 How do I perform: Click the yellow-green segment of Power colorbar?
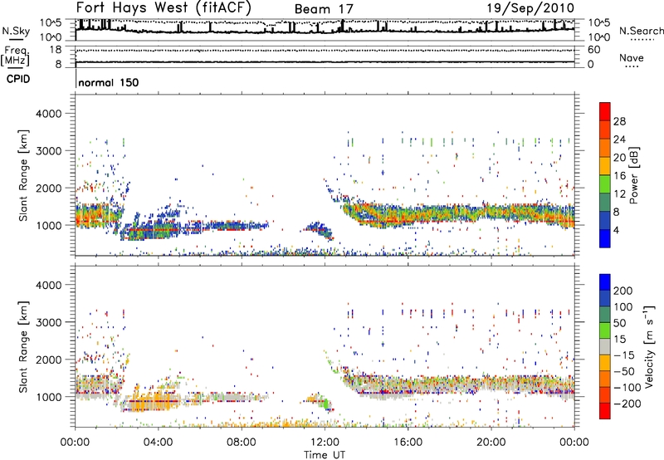point(605,184)
